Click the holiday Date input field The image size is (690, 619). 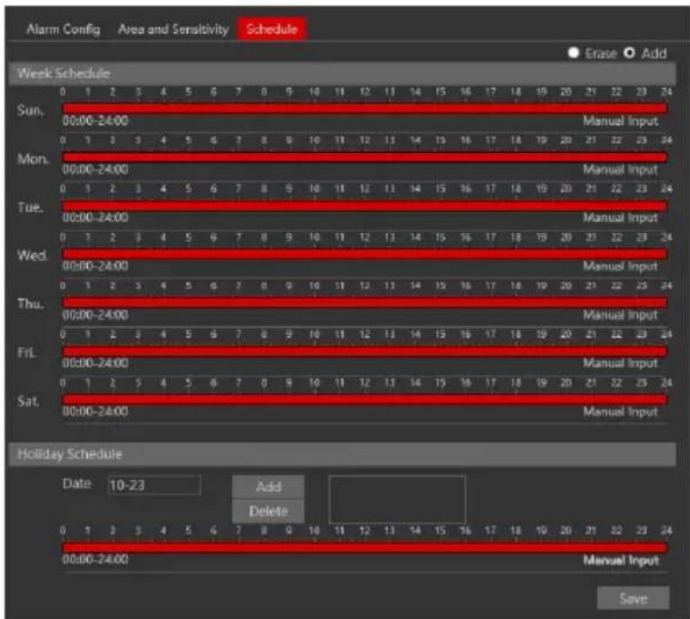[154, 485]
